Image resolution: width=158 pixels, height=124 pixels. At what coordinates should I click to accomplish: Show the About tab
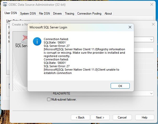(108, 14)
